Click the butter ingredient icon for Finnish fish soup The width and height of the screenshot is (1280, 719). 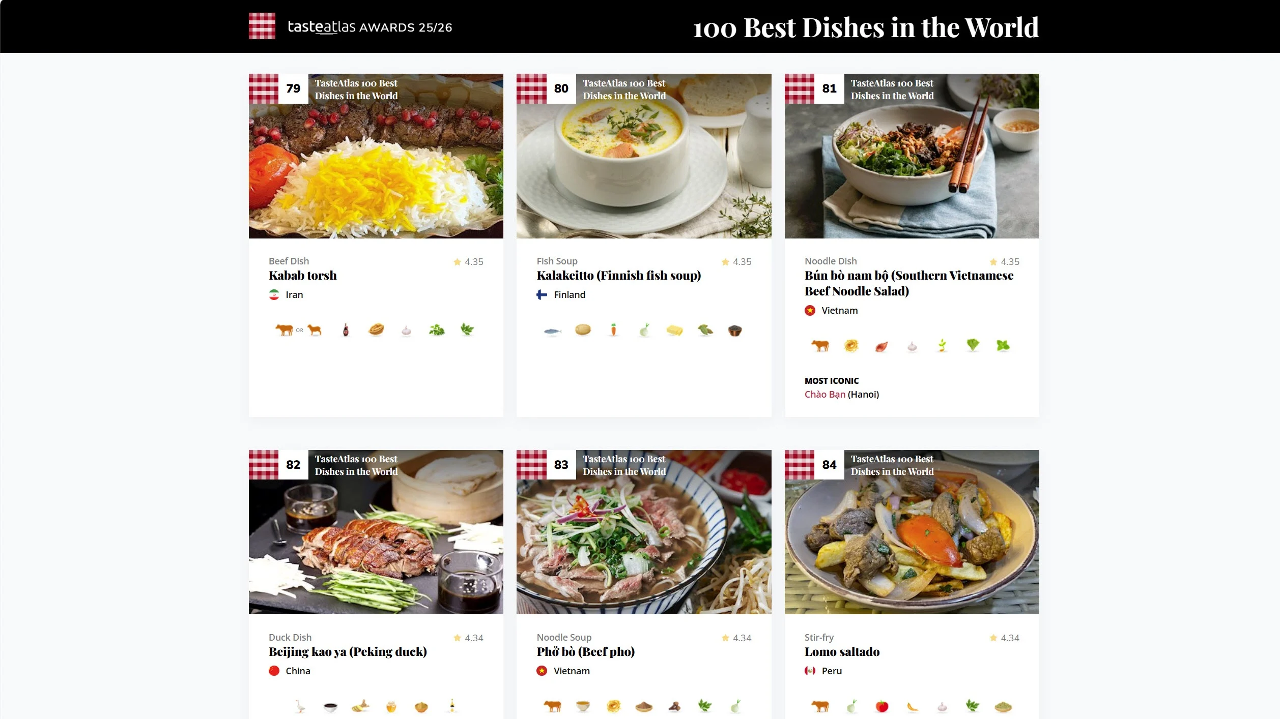point(674,331)
